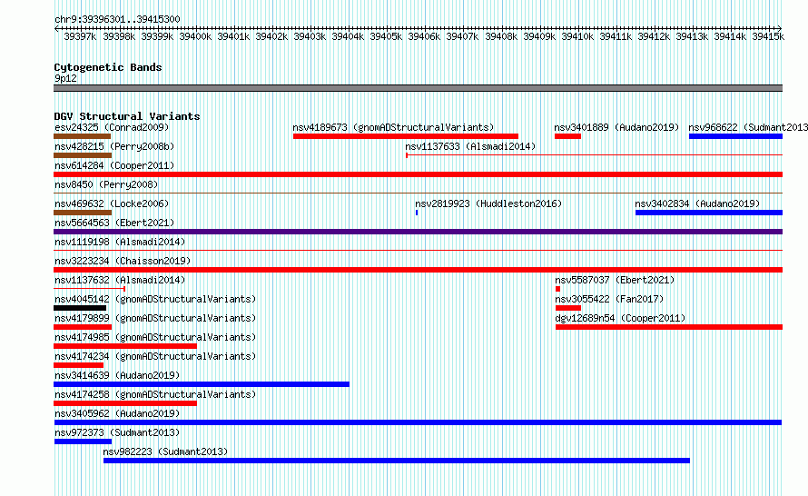Open nsv4045142 gnomAD variant label
808x496 pixels.
click(155, 299)
